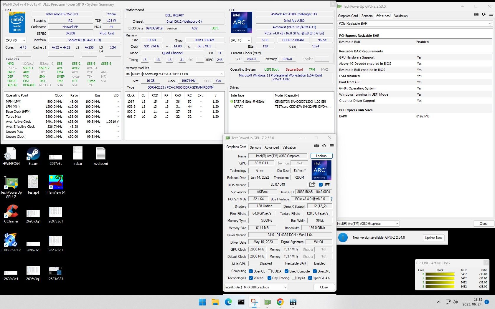Image resolution: width=495 pixels, height=309 pixels.
Task: Click the info icon in update notification
Action: pyautogui.click(x=343, y=237)
